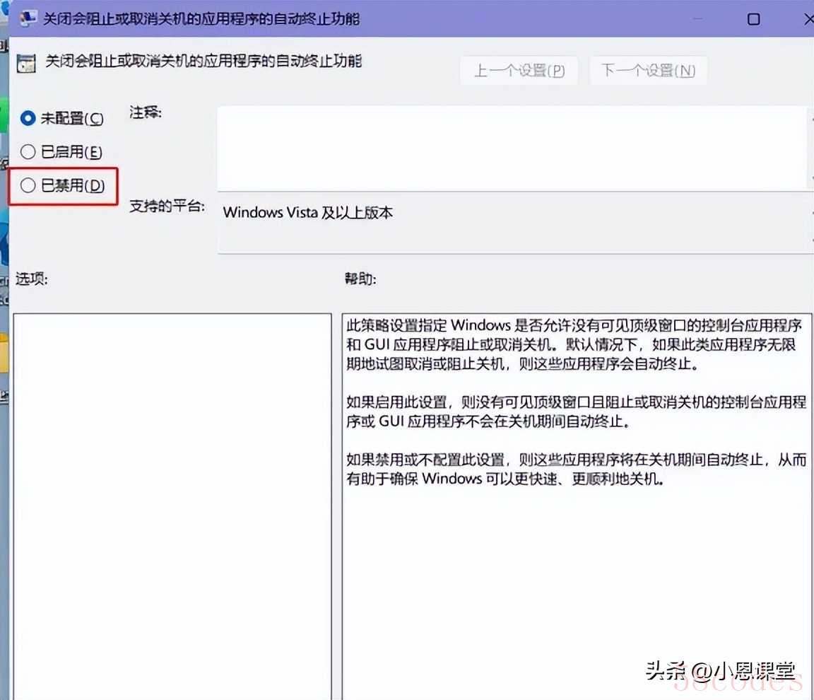The height and width of the screenshot is (700, 814).
Task: Select the 未配置(C) radio button
Action: 28,118
